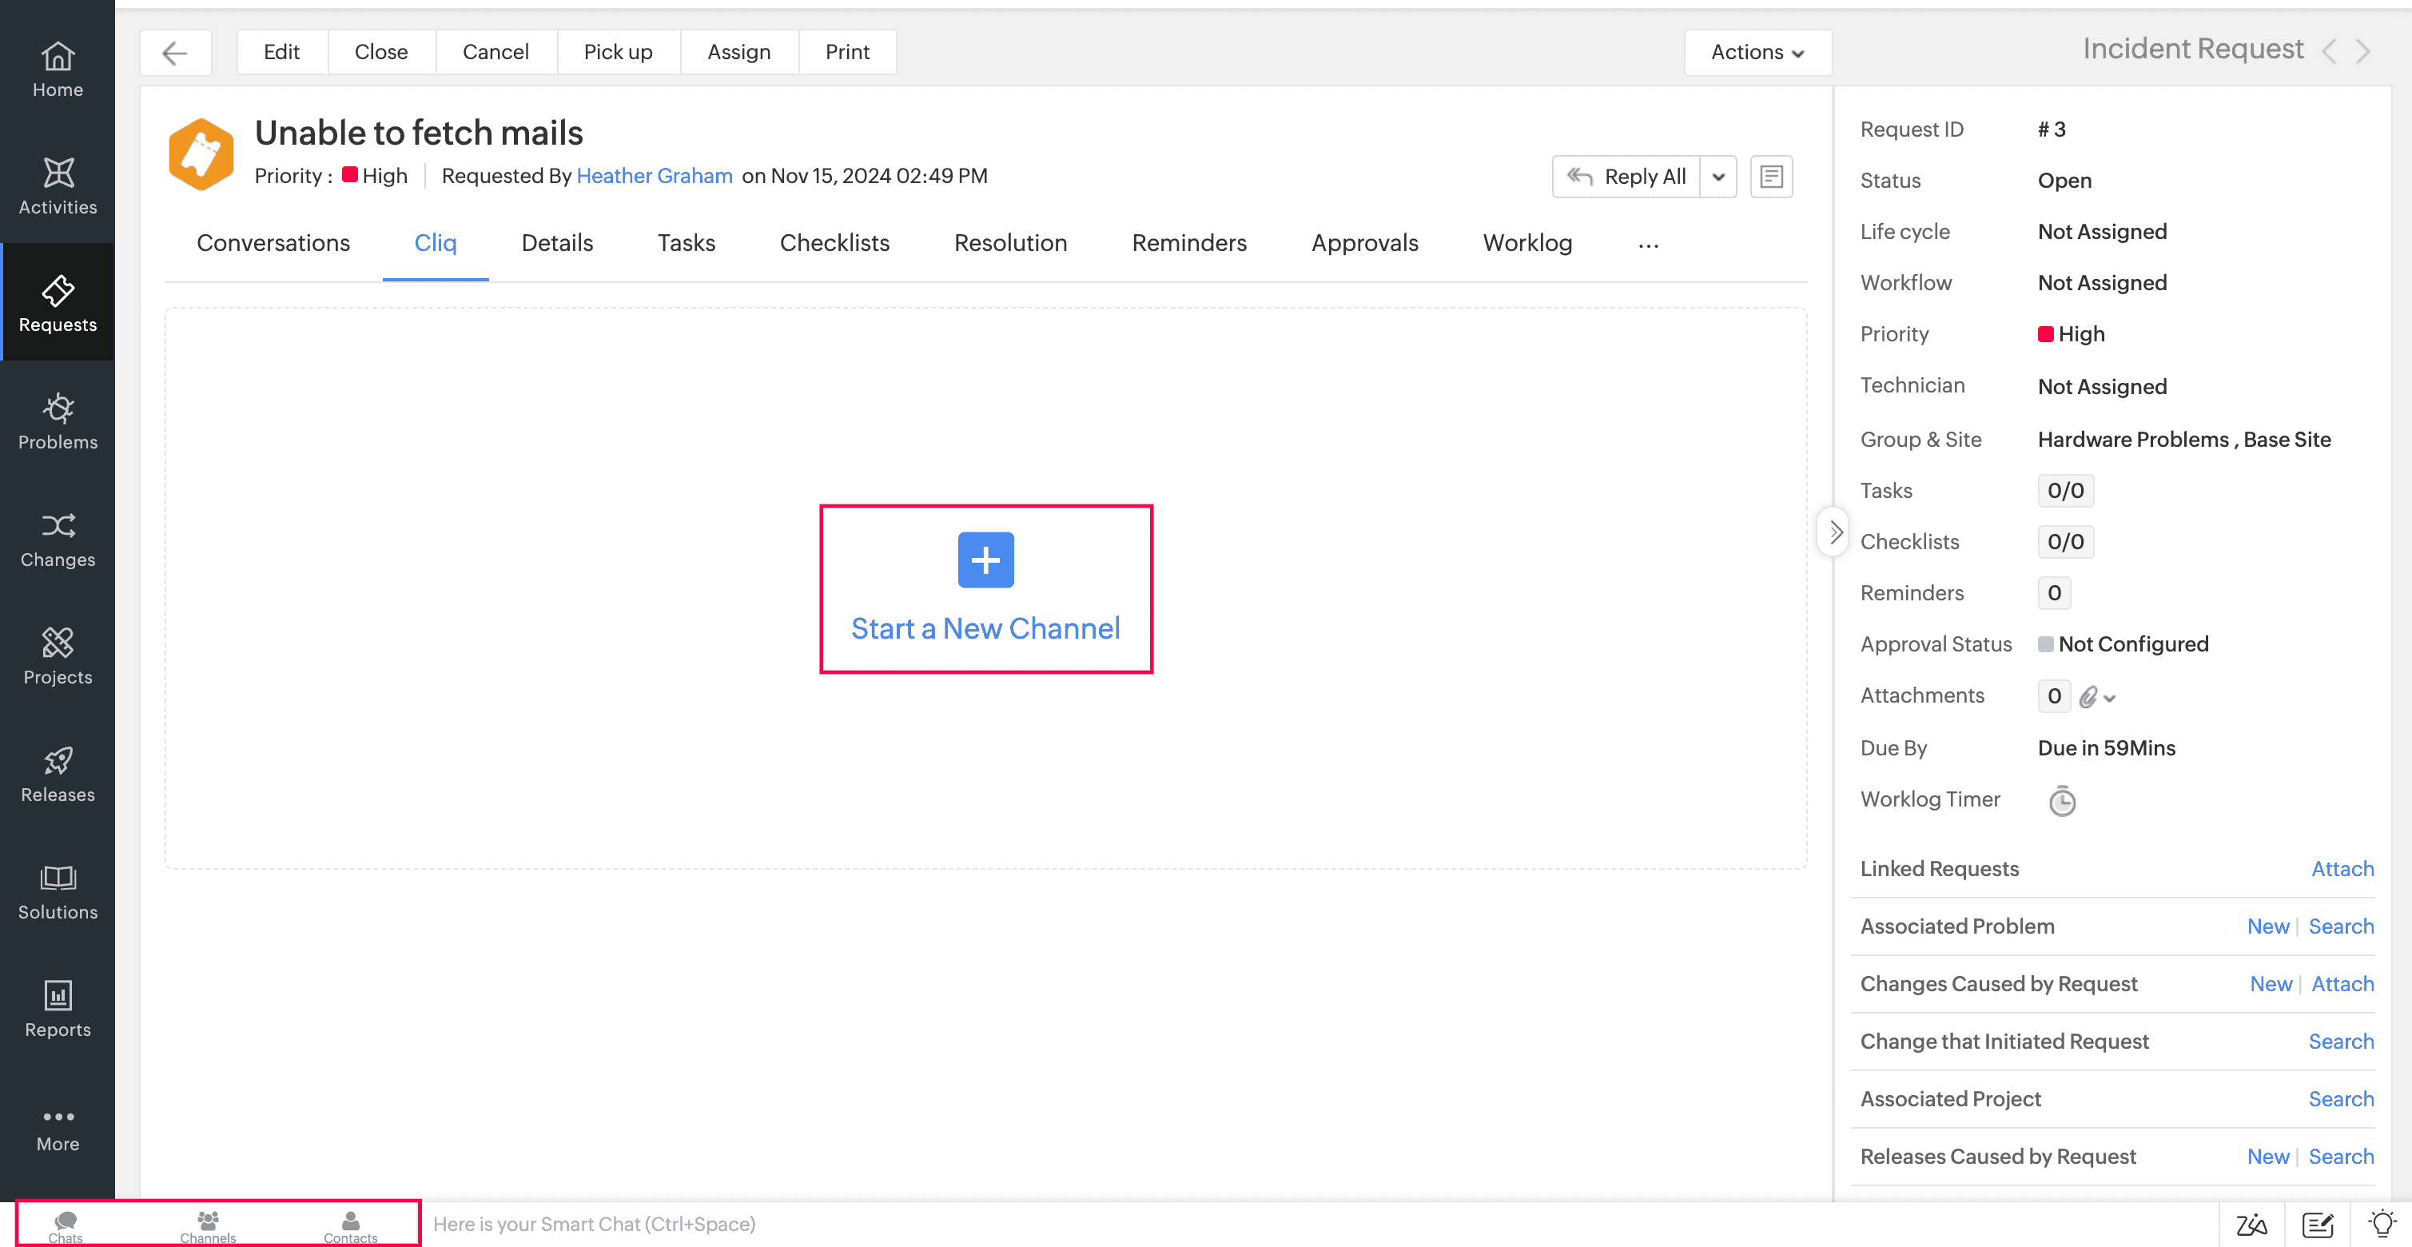Attach a linked request via Attach link
This screenshot has width=2412, height=1247.
click(x=2341, y=869)
